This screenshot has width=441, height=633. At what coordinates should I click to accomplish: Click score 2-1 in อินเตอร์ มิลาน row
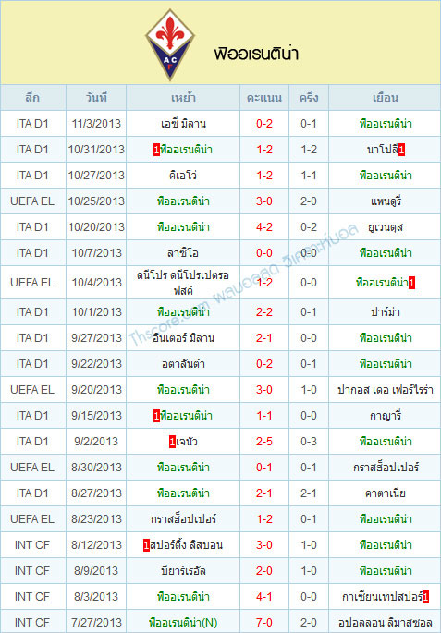pyautogui.click(x=264, y=338)
